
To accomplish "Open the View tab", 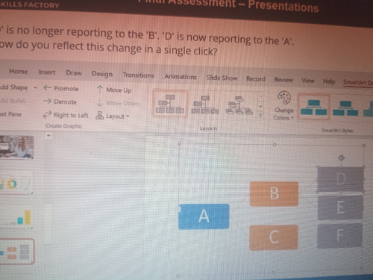I will [x=308, y=81].
